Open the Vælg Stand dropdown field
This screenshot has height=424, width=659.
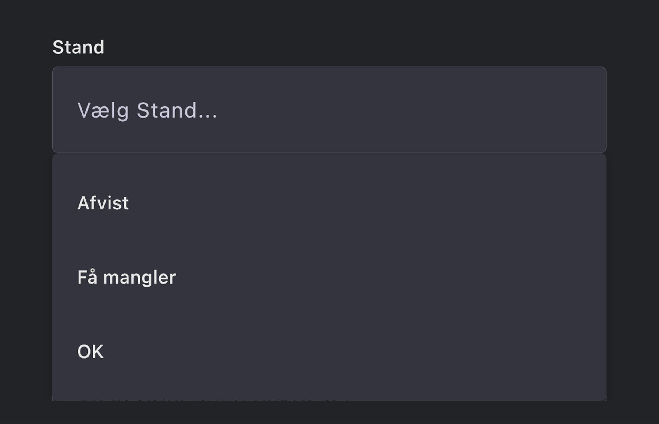[x=329, y=110]
